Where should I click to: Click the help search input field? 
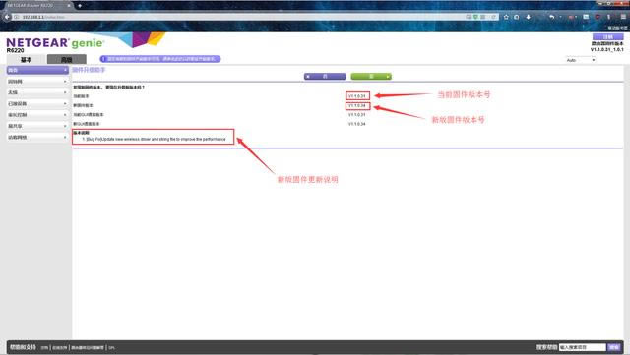tap(582, 347)
